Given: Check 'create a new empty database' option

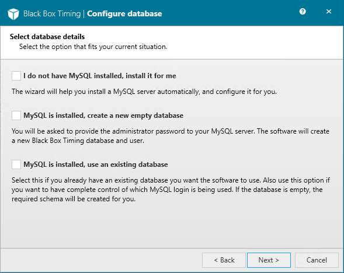Looking at the screenshot, I should pyautogui.click(x=16, y=116).
